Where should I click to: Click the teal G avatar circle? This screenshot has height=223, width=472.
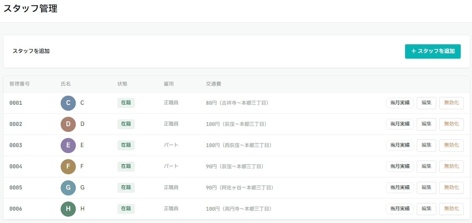pyautogui.click(x=68, y=188)
